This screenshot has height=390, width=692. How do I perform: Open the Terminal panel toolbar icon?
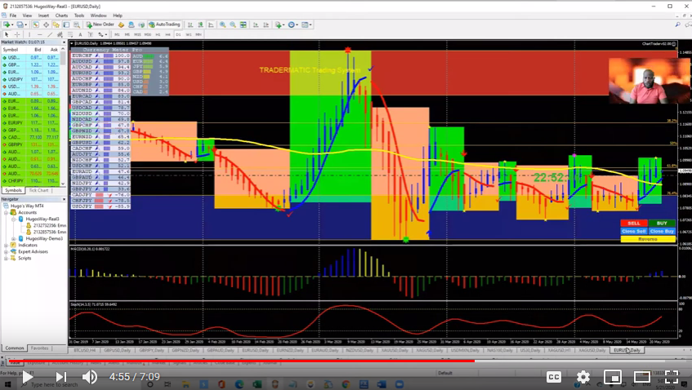coord(66,24)
